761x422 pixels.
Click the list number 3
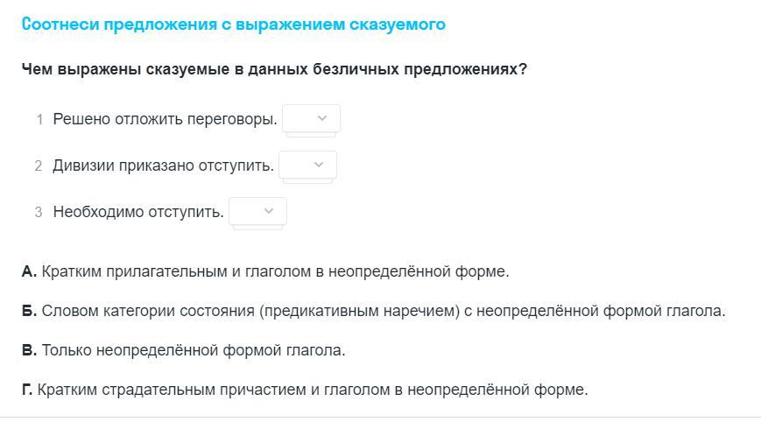point(39,213)
